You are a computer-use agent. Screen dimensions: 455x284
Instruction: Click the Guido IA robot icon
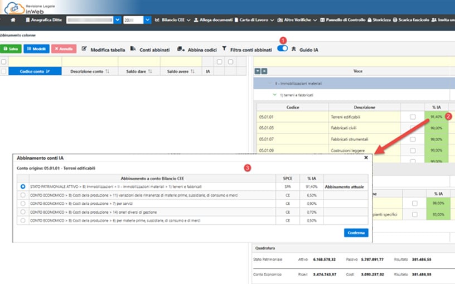coord(294,49)
